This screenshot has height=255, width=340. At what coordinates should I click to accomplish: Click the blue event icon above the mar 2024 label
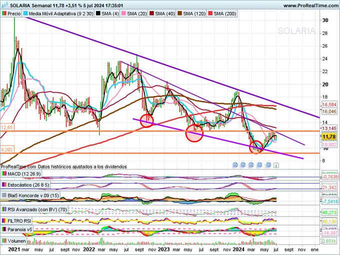251,165
